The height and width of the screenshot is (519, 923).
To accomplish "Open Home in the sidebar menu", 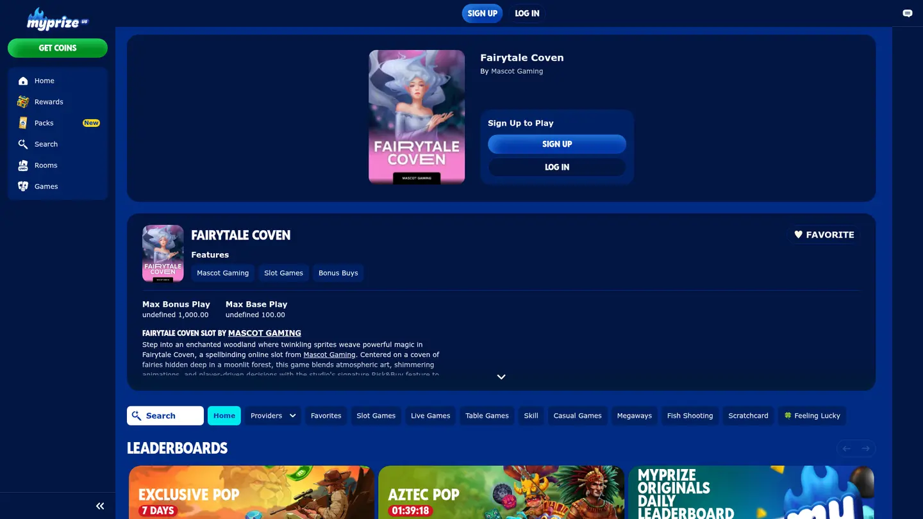I will 58,81.
